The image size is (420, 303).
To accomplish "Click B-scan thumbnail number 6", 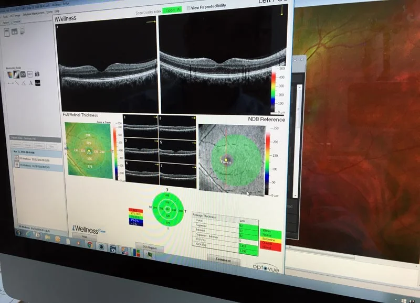I will (x=142, y=173).
